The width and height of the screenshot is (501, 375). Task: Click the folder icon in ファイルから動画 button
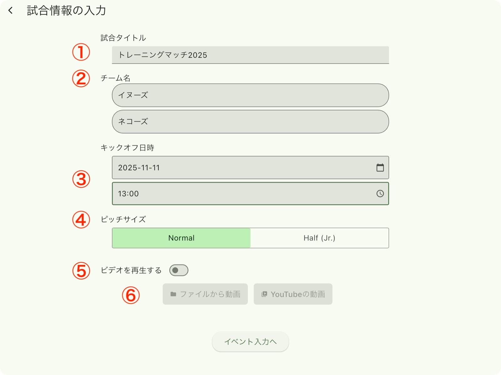(173, 294)
